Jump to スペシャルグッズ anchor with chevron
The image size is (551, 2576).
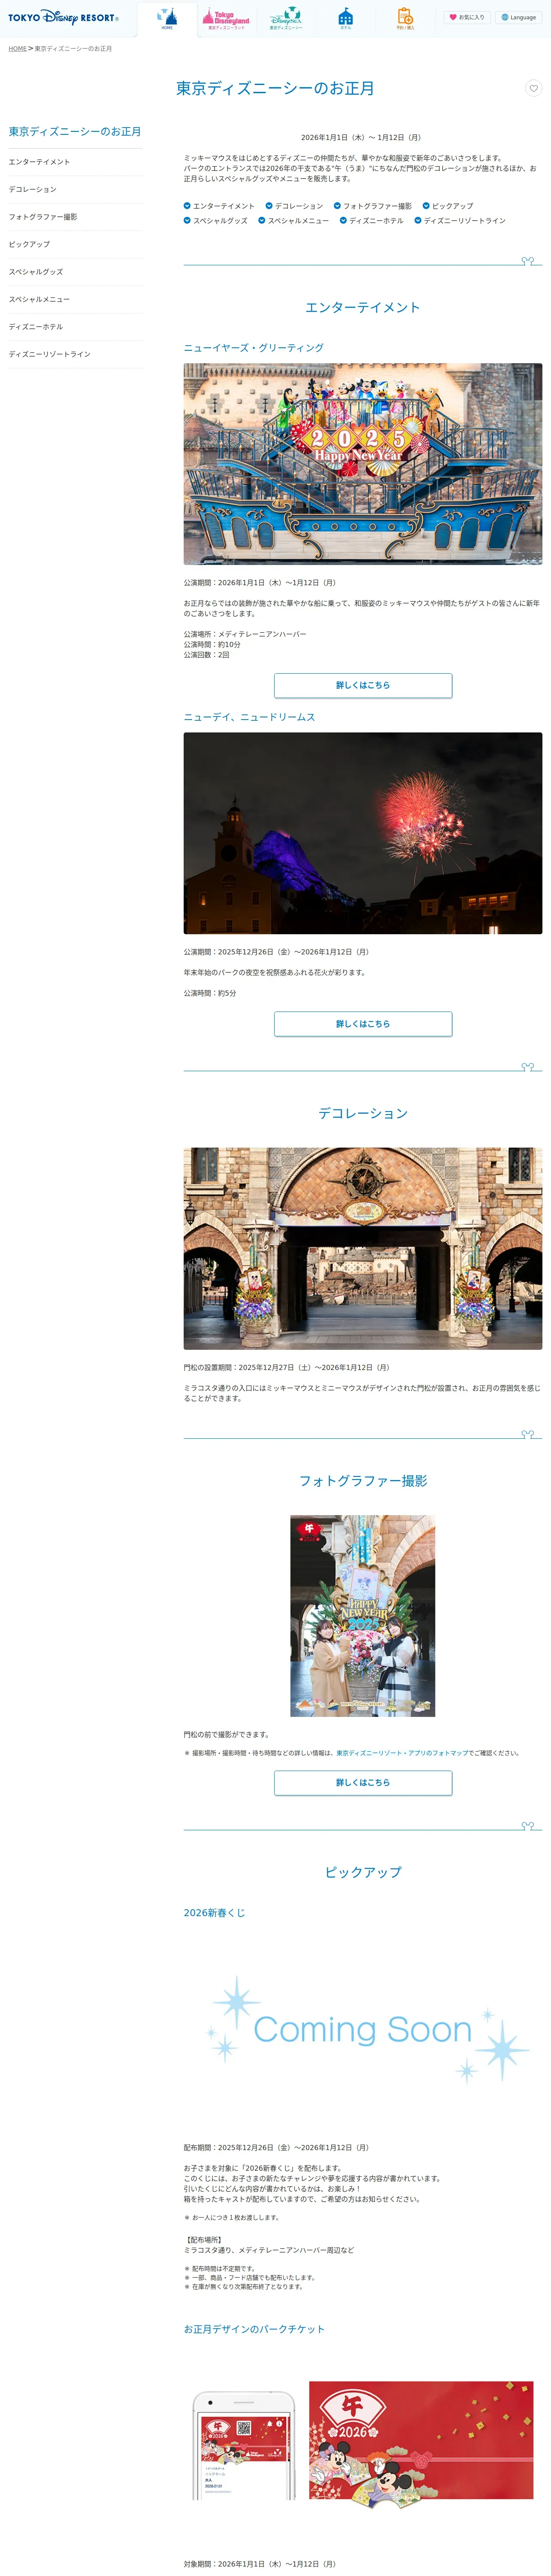216,221
